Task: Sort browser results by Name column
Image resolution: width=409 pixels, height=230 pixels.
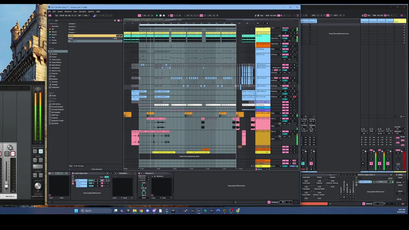Action: tap(70, 38)
